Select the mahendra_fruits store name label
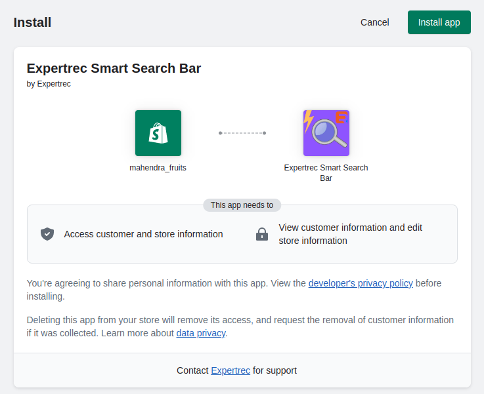Viewport: 484px width, 394px height. (158, 168)
